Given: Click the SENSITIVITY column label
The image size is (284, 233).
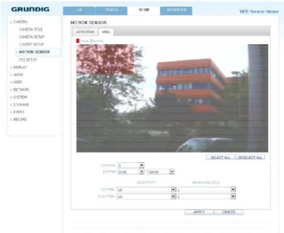Looking at the screenshot, I should 146,182.
